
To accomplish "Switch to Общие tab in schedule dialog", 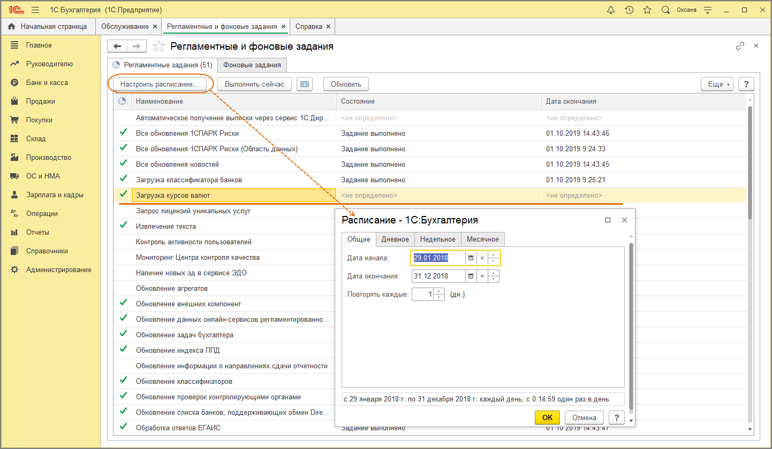I will point(359,239).
